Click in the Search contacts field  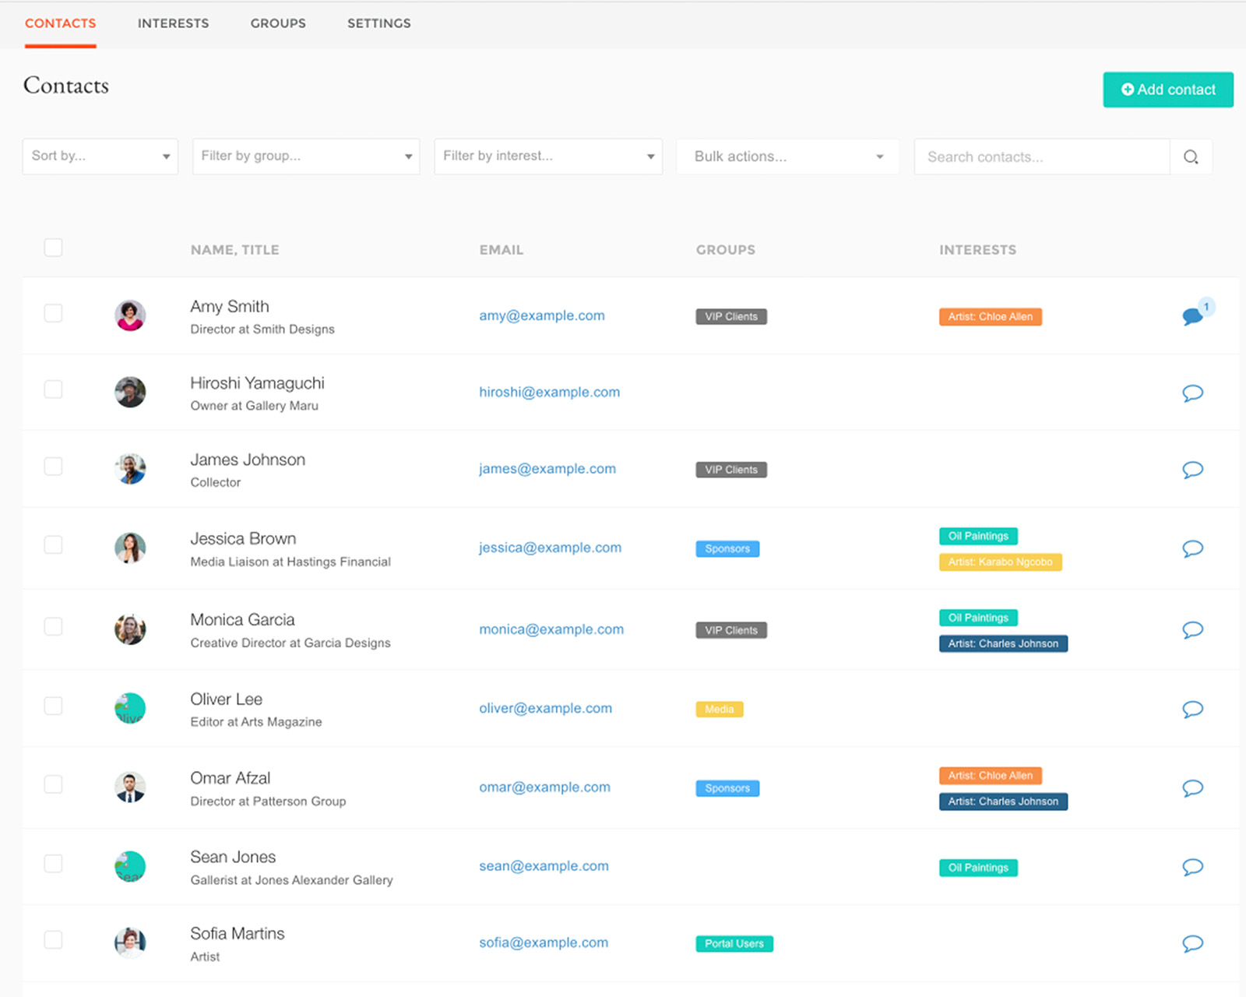1042,157
